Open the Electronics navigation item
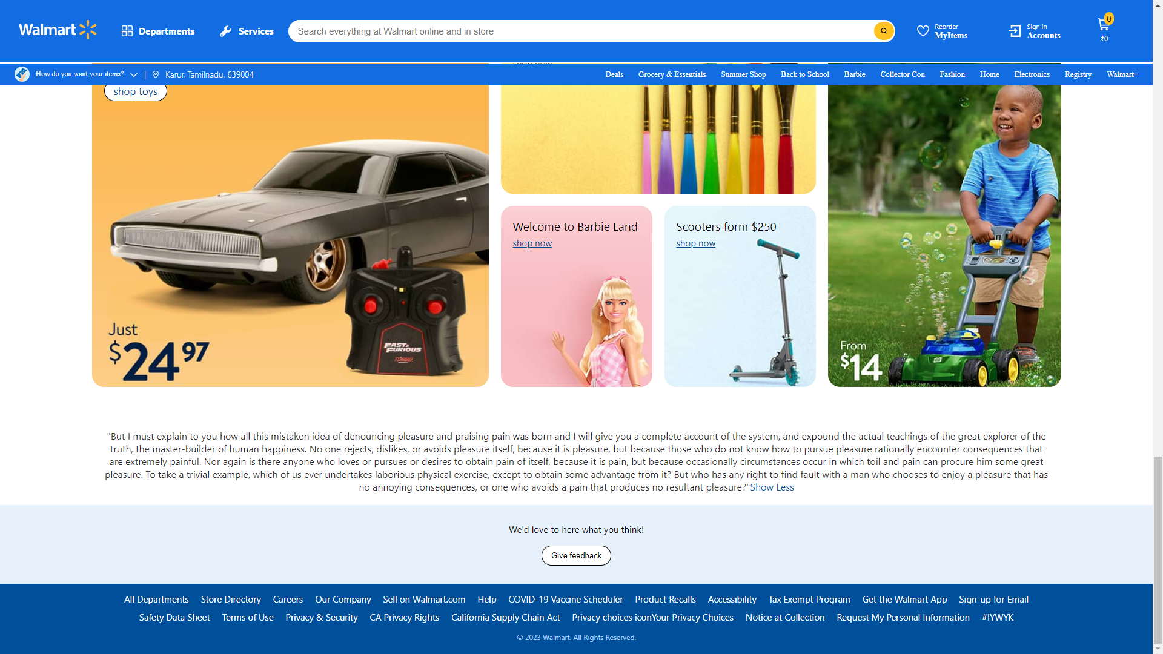This screenshot has height=654, width=1163. pos(1032,74)
